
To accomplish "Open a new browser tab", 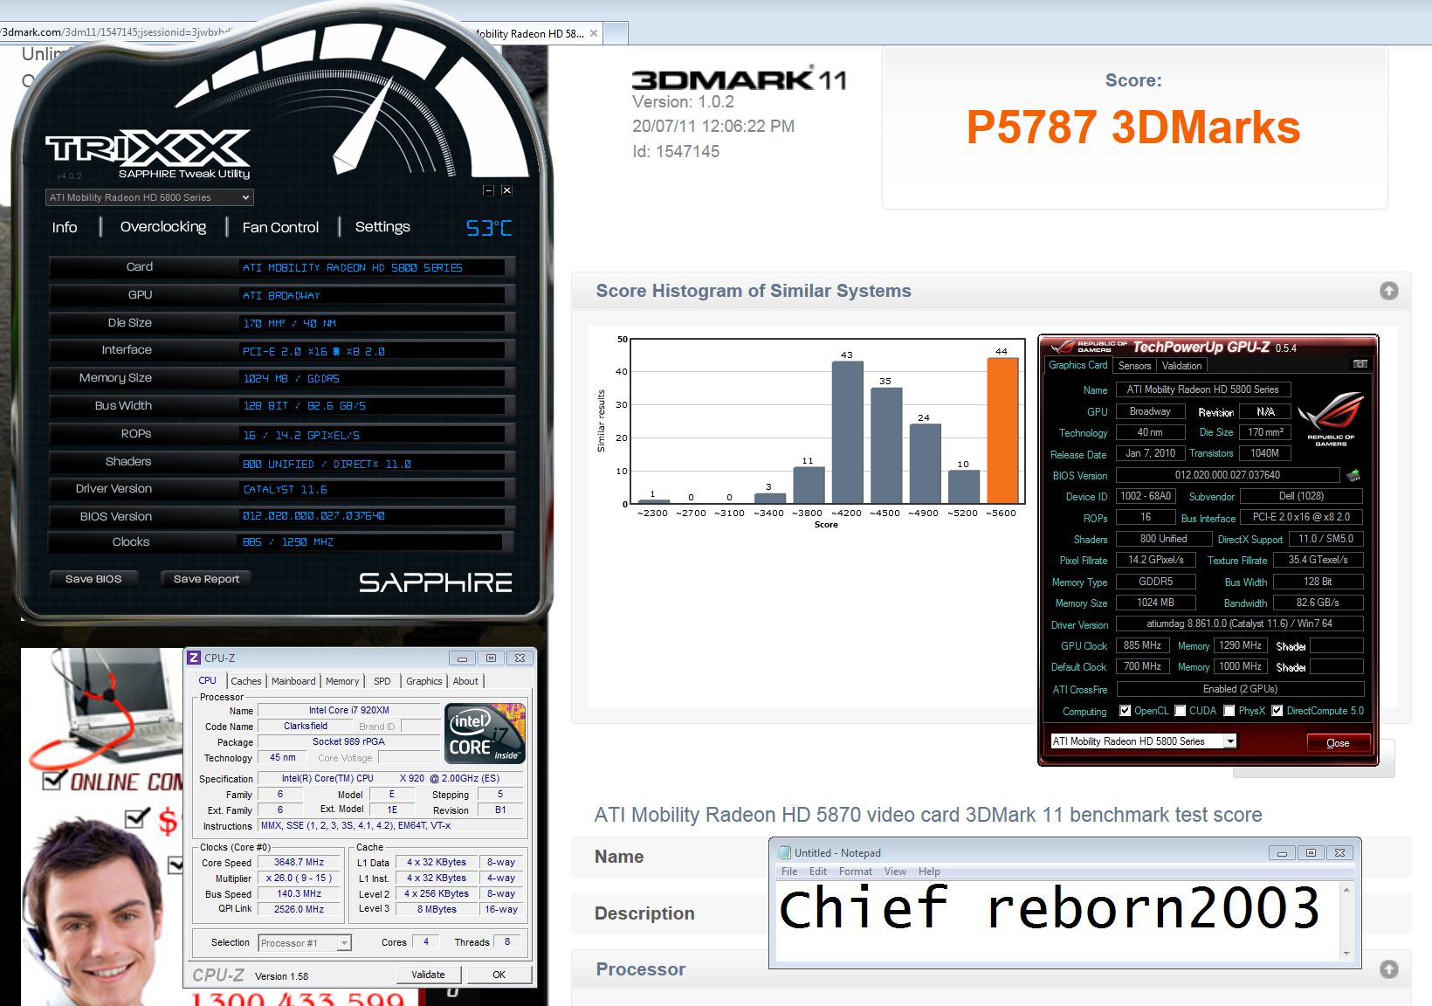I will click(x=616, y=33).
